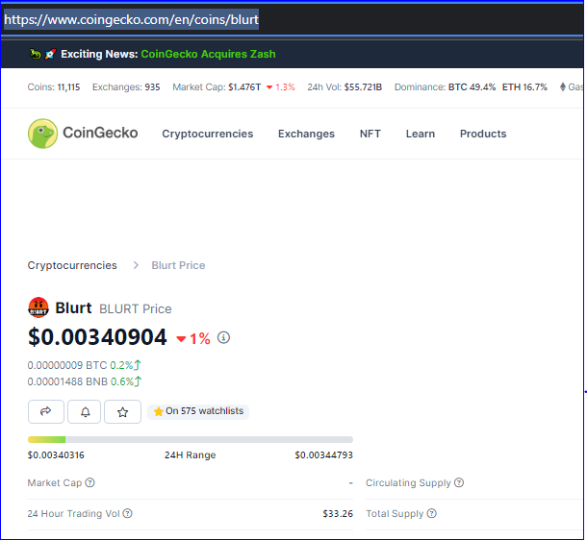Click the Total Supply help icon
This screenshot has height=540, width=587.
pyautogui.click(x=432, y=513)
